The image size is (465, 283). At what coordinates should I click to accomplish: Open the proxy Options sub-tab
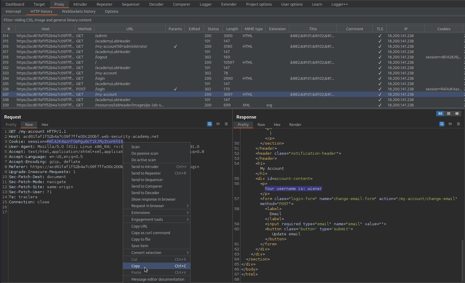[x=111, y=11]
